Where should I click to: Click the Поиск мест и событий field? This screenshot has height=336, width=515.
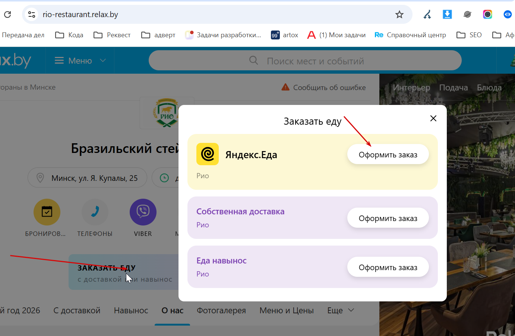pyautogui.click(x=305, y=60)
